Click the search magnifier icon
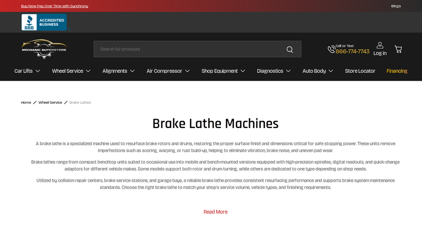 [290, 50]
